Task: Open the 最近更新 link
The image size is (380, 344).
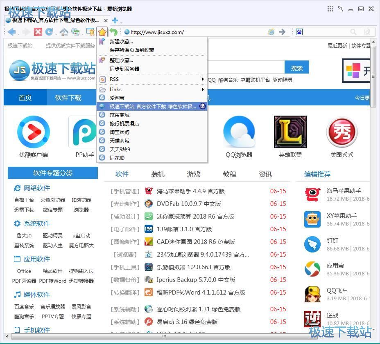Action: click(x=337, y=45)
